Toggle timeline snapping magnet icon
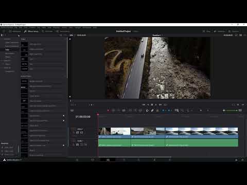The width and height of the screenshot is (247, 185). point(147,110)
